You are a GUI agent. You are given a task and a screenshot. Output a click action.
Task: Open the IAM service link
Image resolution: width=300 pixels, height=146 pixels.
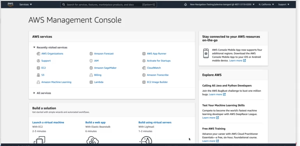tap(96, 61)
